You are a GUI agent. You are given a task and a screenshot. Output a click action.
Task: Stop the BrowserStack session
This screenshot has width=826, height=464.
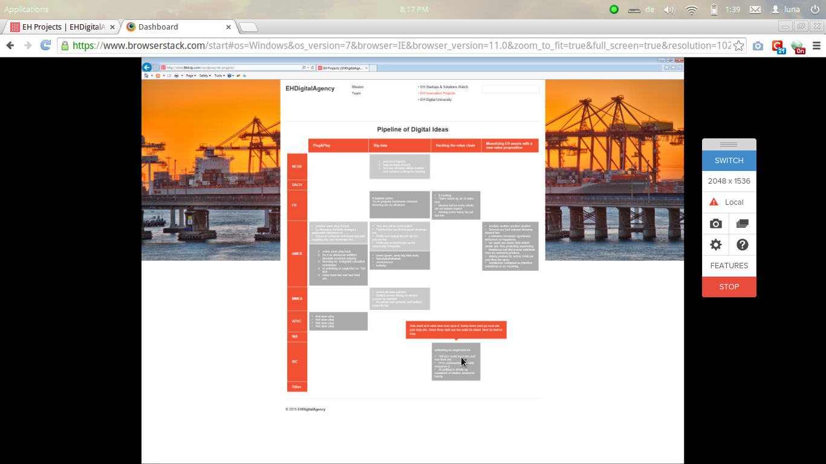click(729, 287)
